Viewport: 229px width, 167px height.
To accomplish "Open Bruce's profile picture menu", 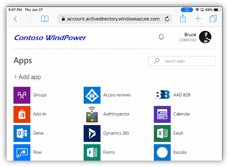I will pyautogui.click(x=205, y=37).
